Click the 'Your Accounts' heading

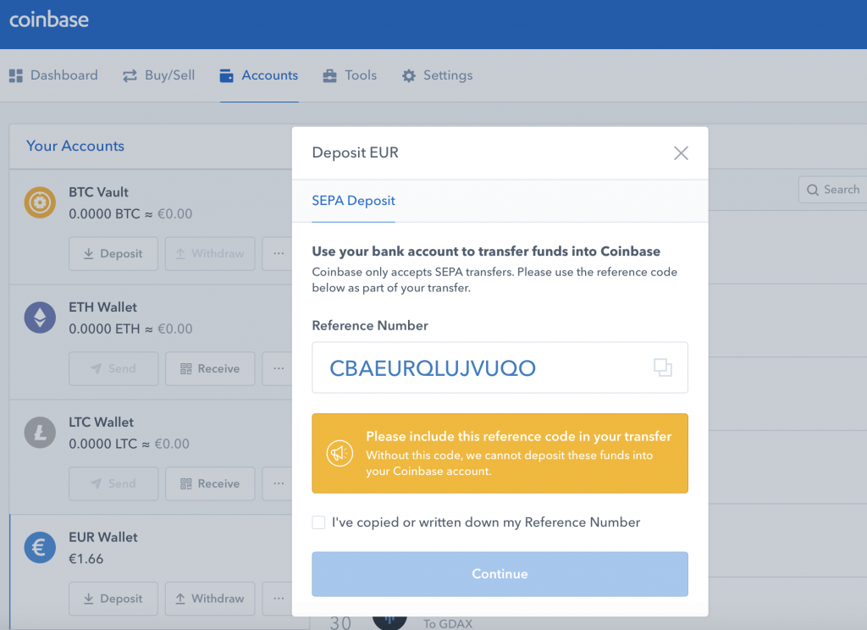75,146
